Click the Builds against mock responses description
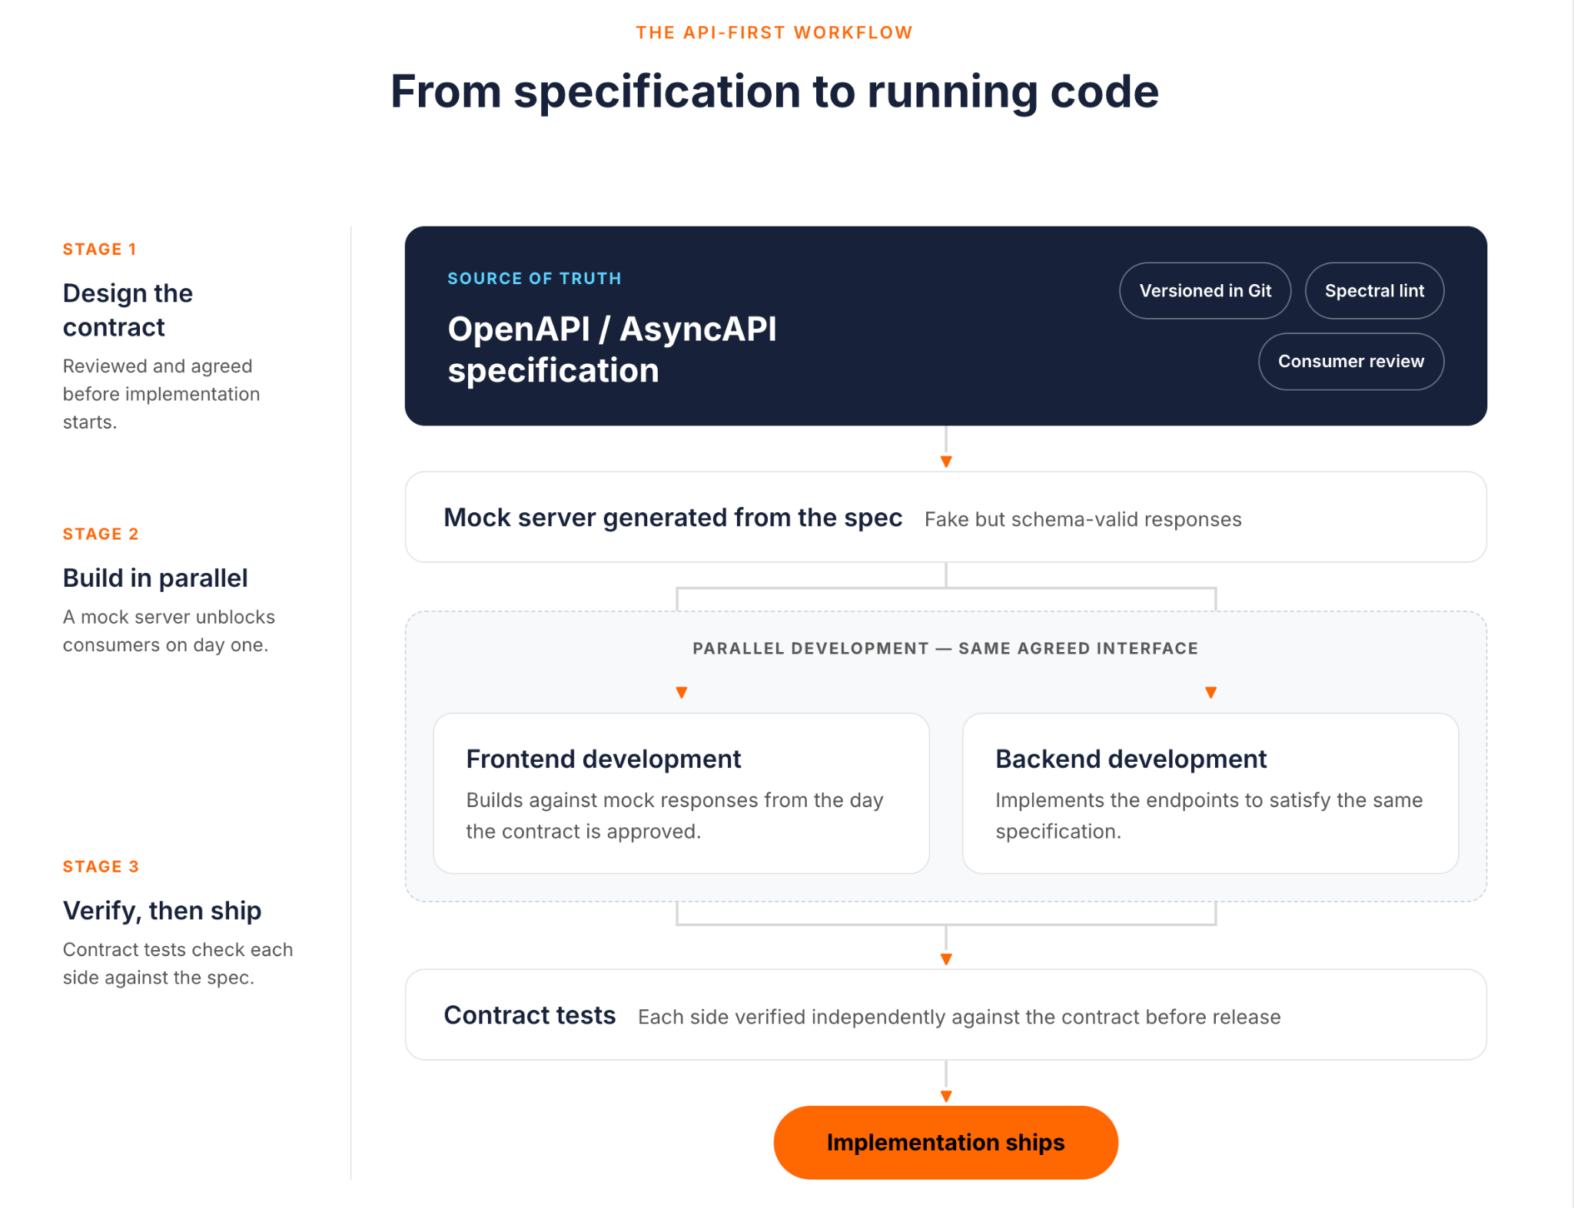Screen dimensions: 1574x1208 point(675,816)
